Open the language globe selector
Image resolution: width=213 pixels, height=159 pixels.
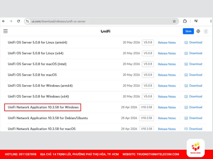[198, 31]
